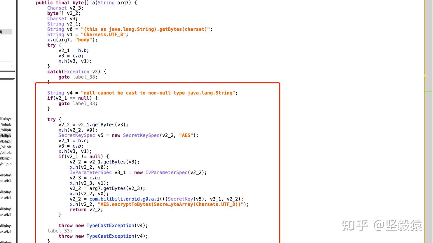This screenshot has height=243, width=433.
Task: Click the "return v2_2;" statement
Action: [86, 210]
